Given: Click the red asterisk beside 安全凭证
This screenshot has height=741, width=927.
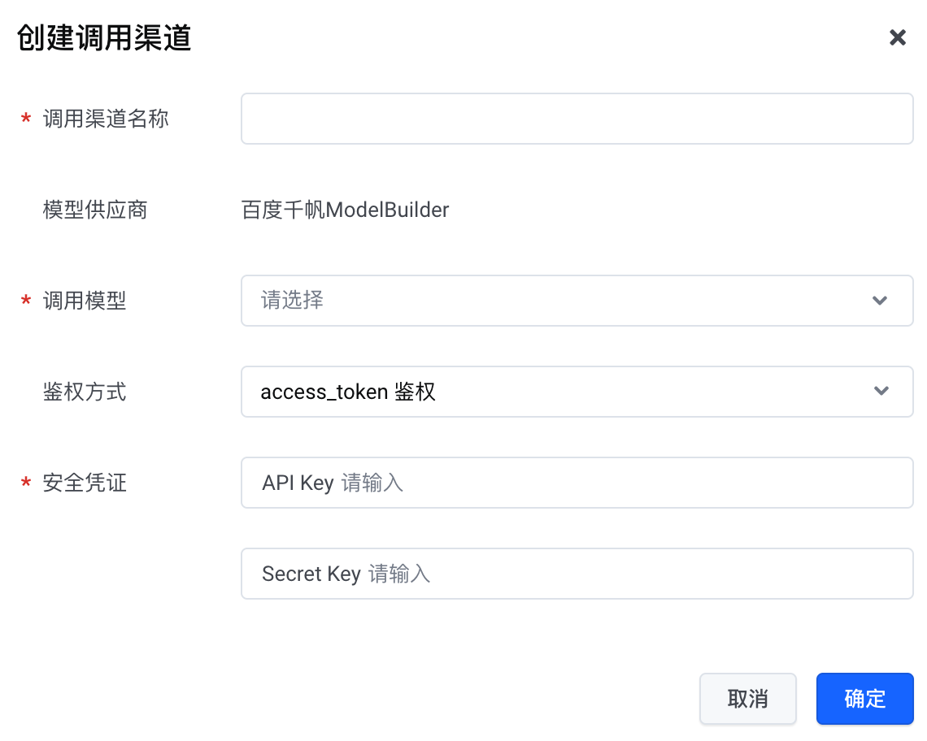Looking at the screenshot, I should [26, 483].
